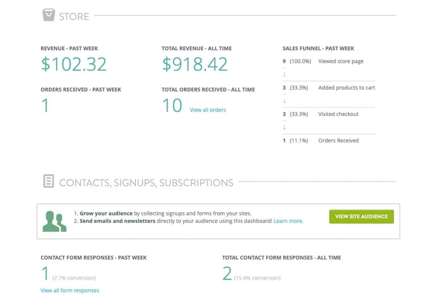This screenshot has height=297, width=436.
Task: Click the Visited checkout funnel step
Action: click(x=338, y=114)
